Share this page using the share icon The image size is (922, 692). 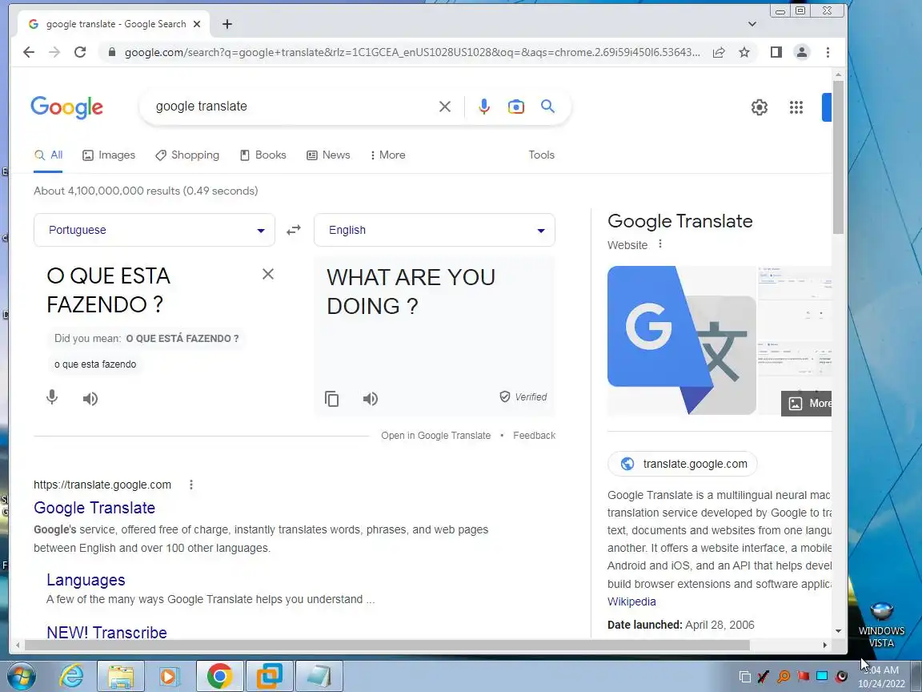pos(719,52)
